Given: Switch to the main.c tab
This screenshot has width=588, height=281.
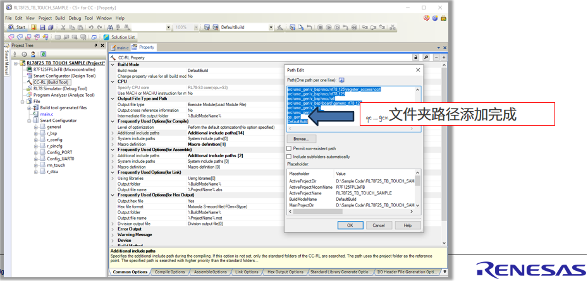Looking at the screenshot, I should click(x=119, y=47).
